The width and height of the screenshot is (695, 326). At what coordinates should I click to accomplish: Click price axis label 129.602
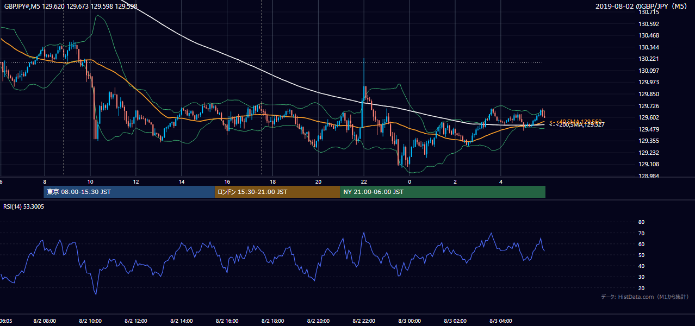648,117
